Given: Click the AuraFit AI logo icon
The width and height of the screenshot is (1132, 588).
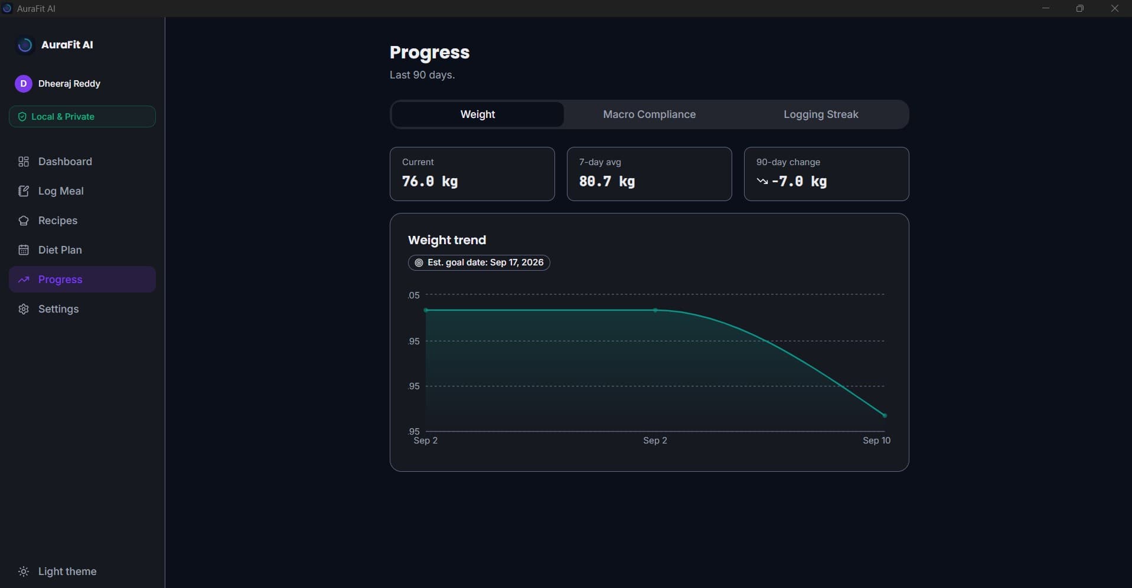Looking at the screenshot, I should point(25,45).
